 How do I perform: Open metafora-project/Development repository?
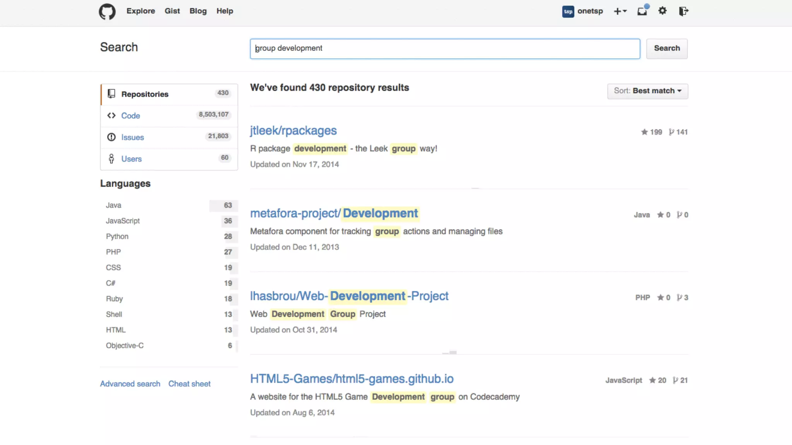click(334, 213)
